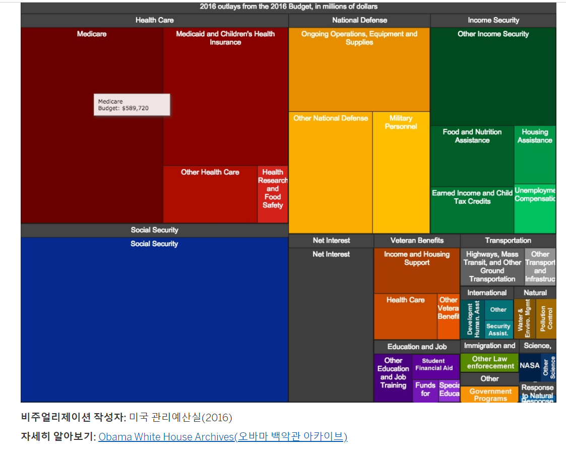Select the National Defense category header

click(x=358, y=20)
